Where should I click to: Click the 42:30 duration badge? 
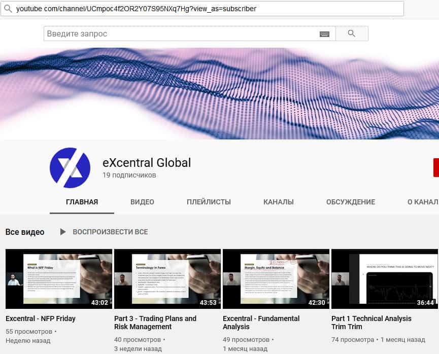tap(317, 302)
